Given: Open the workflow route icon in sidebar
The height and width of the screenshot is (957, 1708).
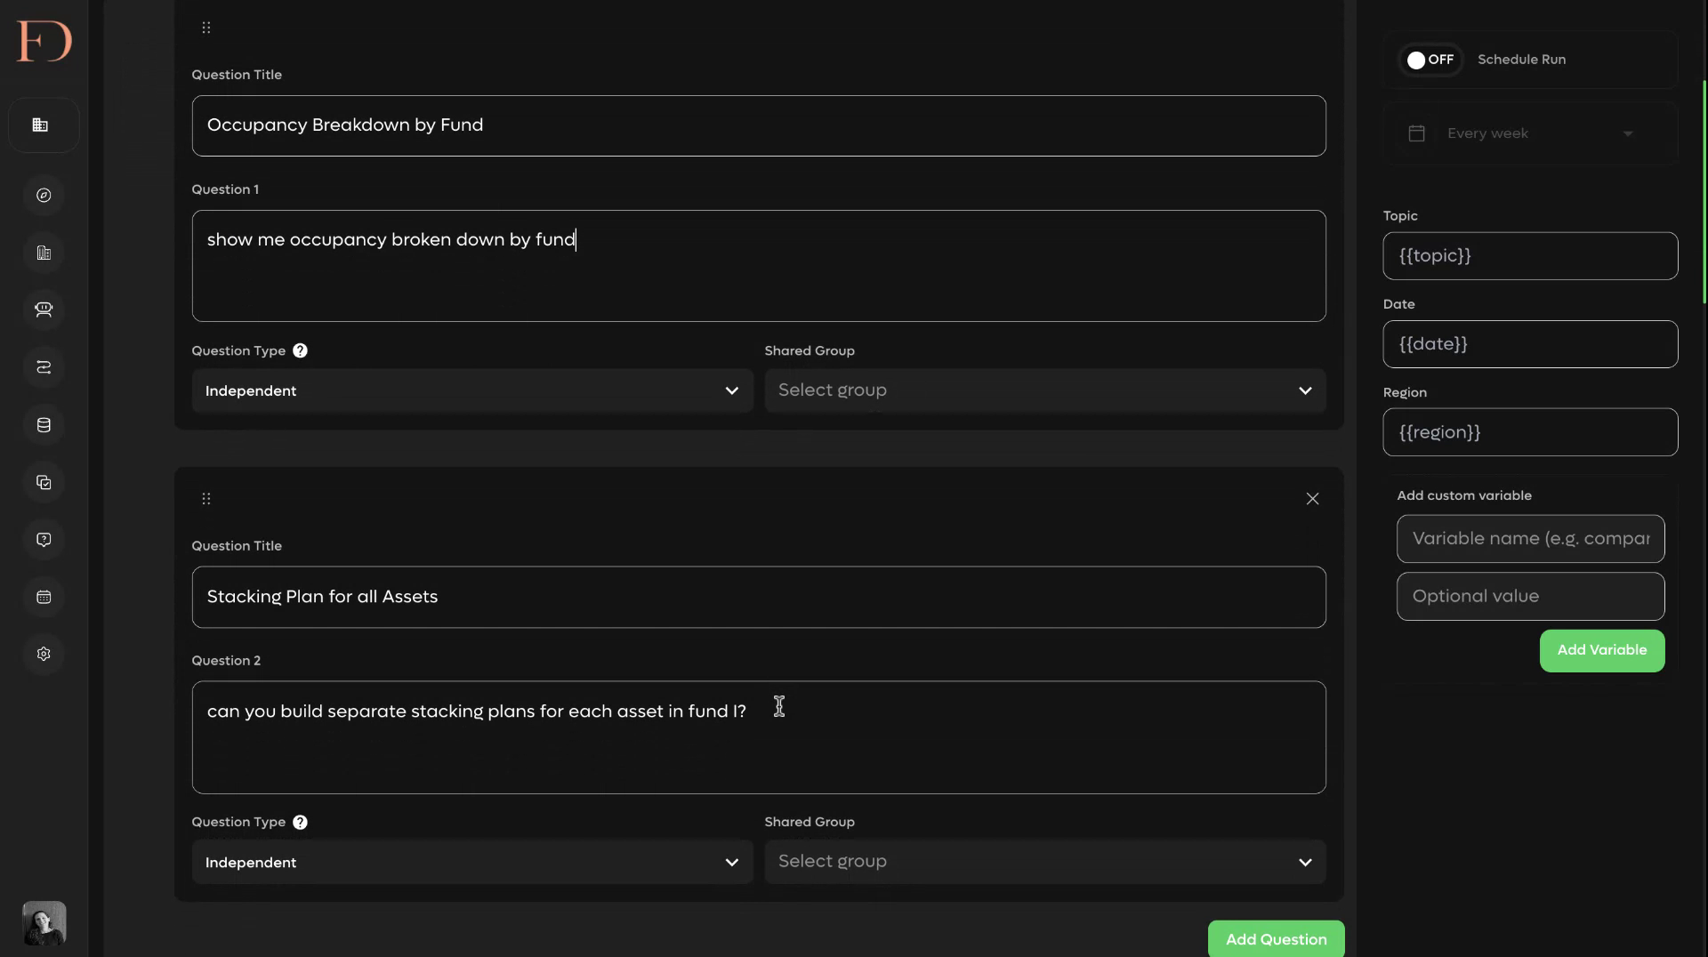Looking at the screenshot, I should [44, 367].
